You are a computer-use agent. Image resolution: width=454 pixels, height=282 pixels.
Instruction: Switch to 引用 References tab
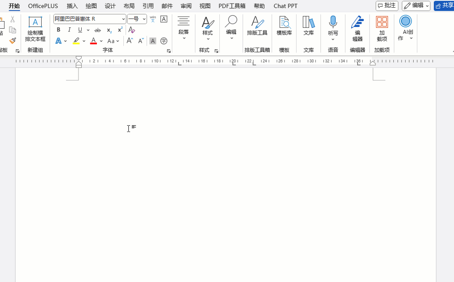pyautogui.click(x=148, y=6)
